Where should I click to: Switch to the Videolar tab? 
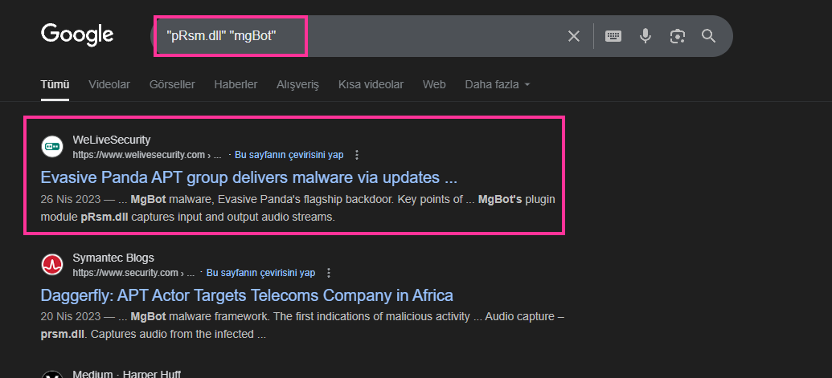109,85
